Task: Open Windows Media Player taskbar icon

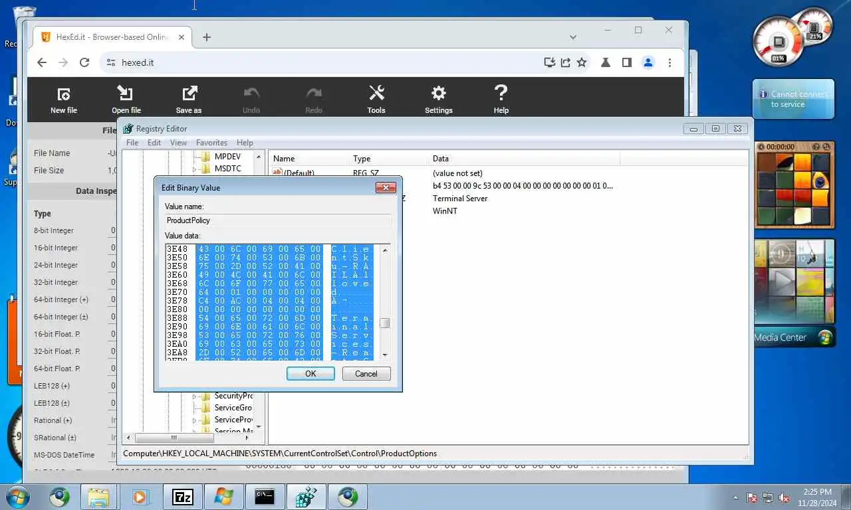Action: click(140, 497)
